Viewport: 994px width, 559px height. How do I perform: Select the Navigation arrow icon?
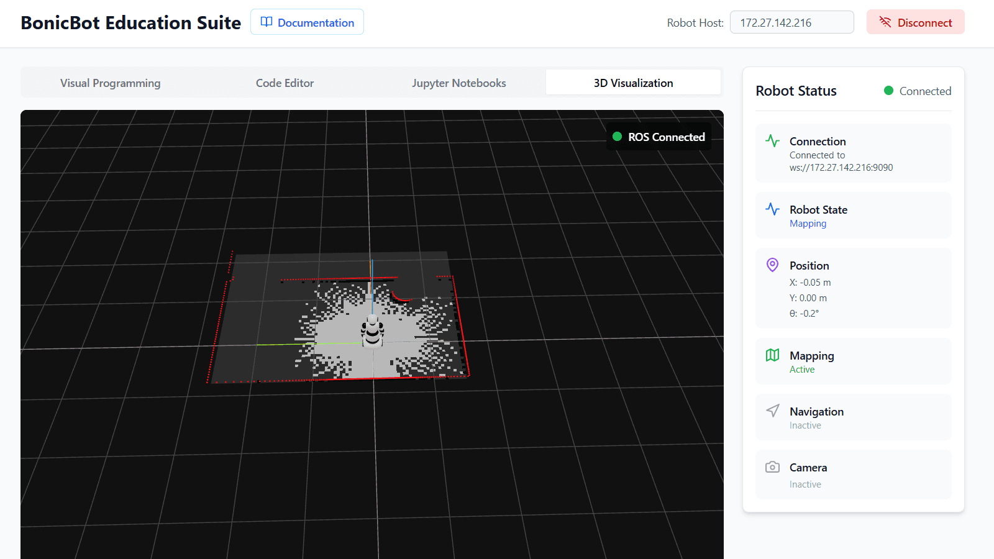click(772, 411)
